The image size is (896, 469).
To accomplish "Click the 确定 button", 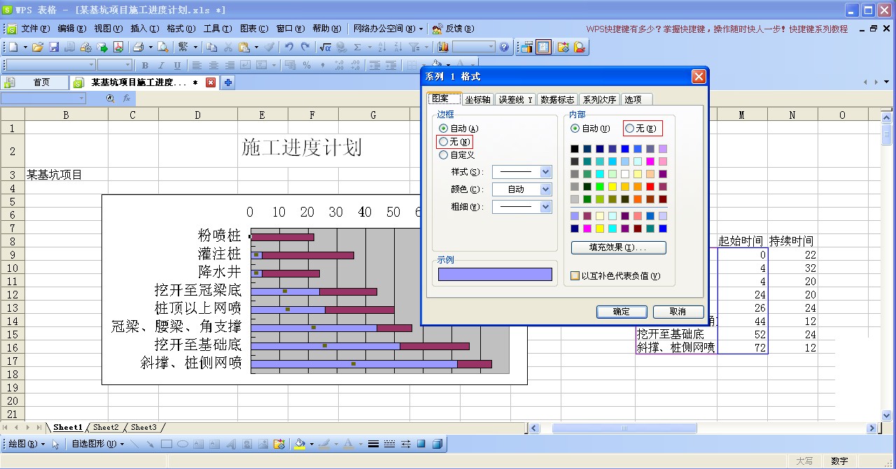I will point(621,312).
